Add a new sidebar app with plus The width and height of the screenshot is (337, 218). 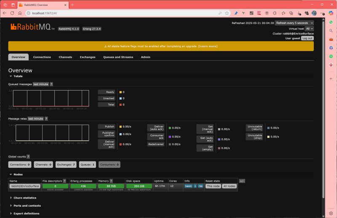point(331,78)
